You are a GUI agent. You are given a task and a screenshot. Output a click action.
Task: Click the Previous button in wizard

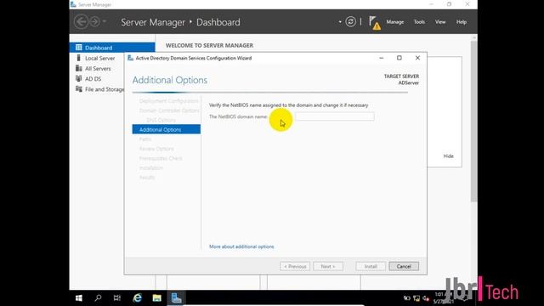tap(295, 266)
